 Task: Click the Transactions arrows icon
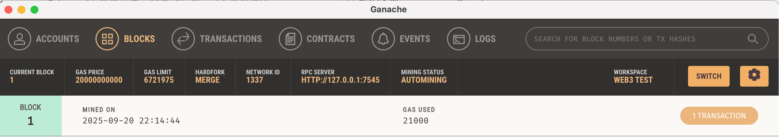pyautogui.click(x=183, y=39)
